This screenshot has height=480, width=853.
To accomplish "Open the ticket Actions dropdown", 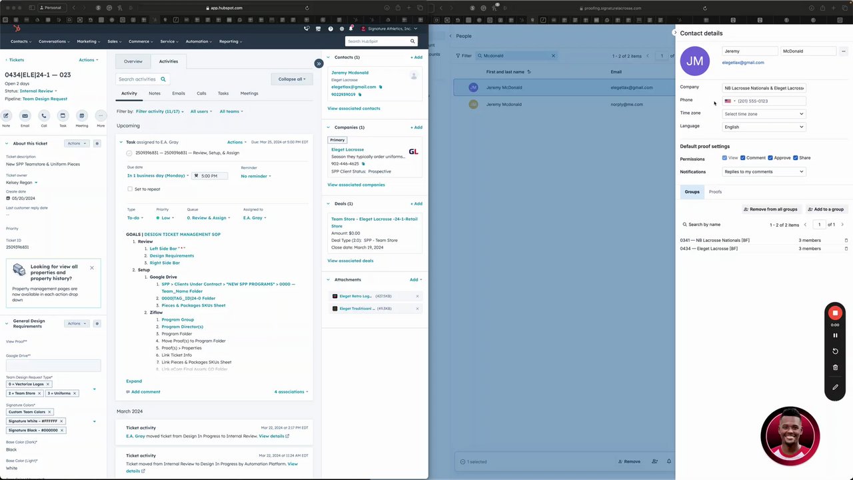I will [x=88, y=60].
